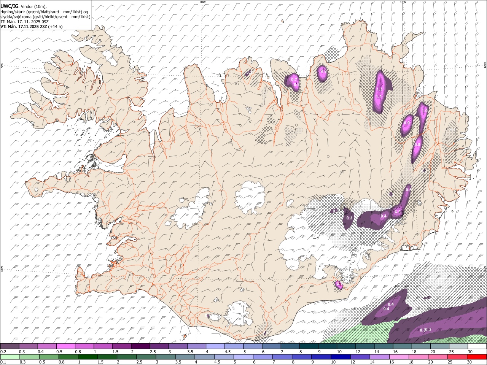487x365 pixels.
Task: Click the deep blue 10 swatch, lower legend
Action: (x=340, y=357)
